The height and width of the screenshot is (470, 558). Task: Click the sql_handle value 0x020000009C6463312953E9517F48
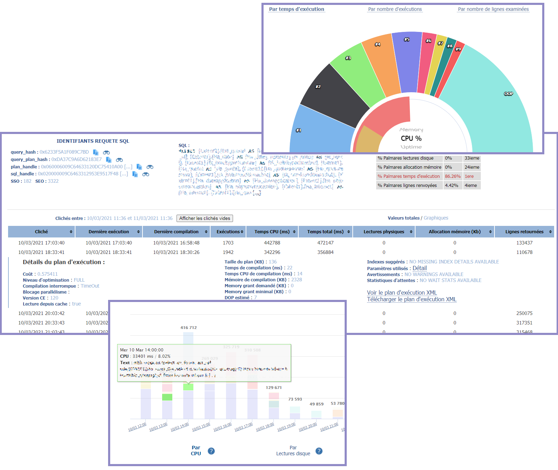tap(78, 174)
